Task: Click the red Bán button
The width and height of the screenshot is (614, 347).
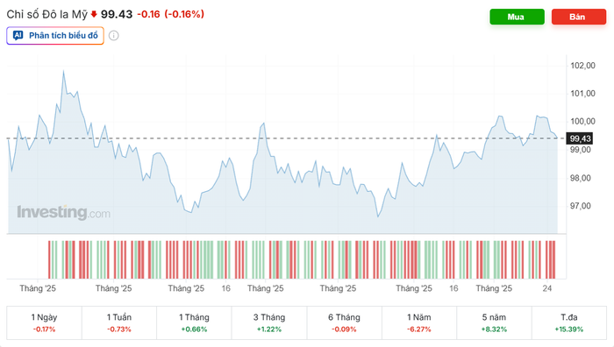Action: pos(579,17)
